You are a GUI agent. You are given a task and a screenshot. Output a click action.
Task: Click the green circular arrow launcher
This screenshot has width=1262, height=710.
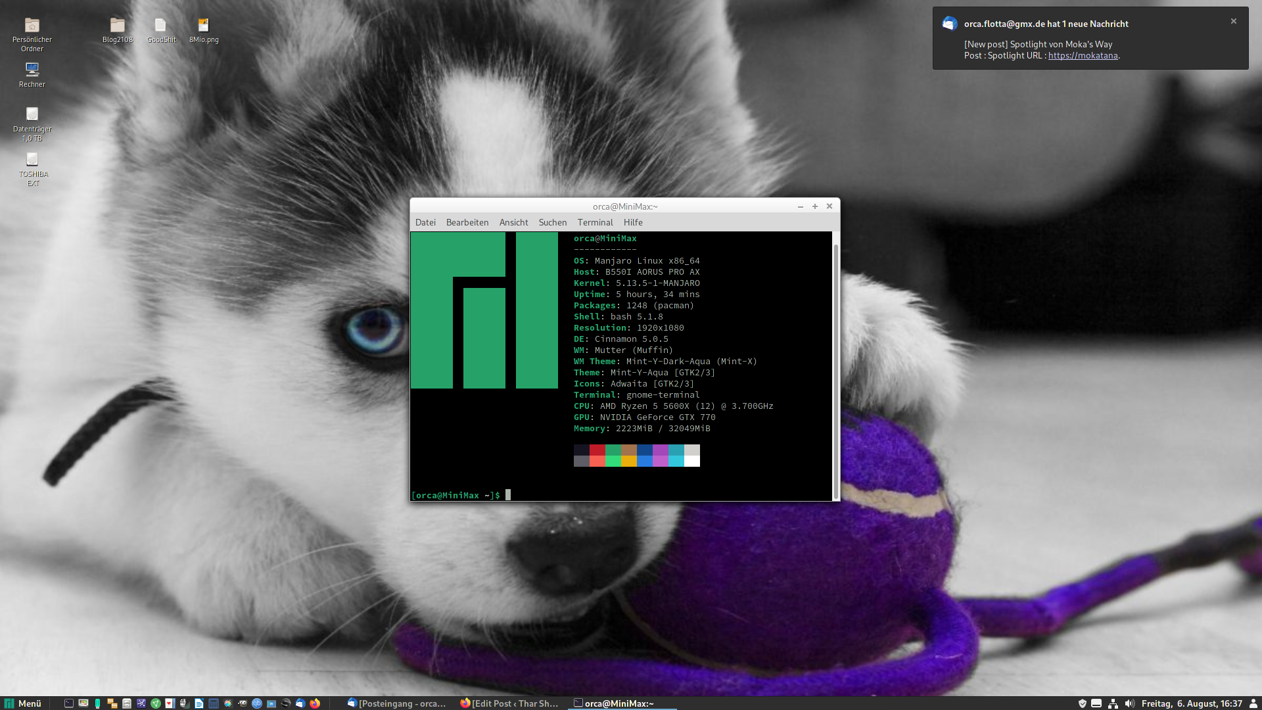click(x=156, y=703)
